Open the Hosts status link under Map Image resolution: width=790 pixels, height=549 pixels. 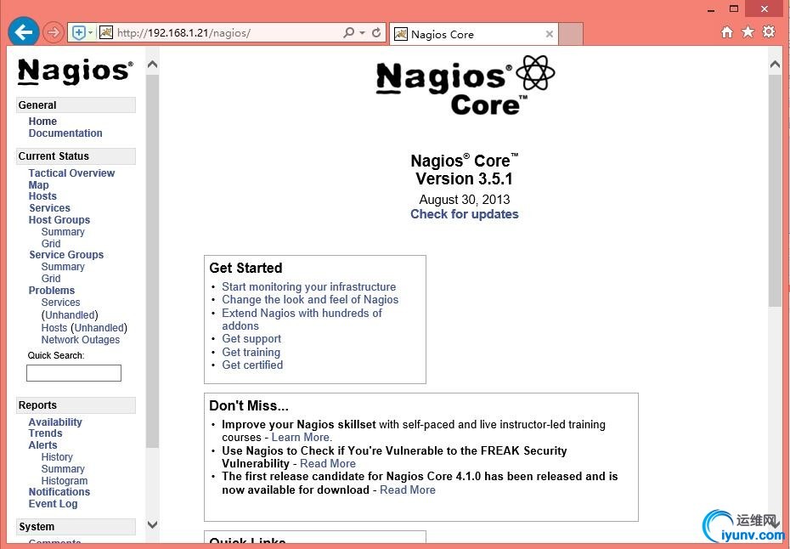pos(42,196)
